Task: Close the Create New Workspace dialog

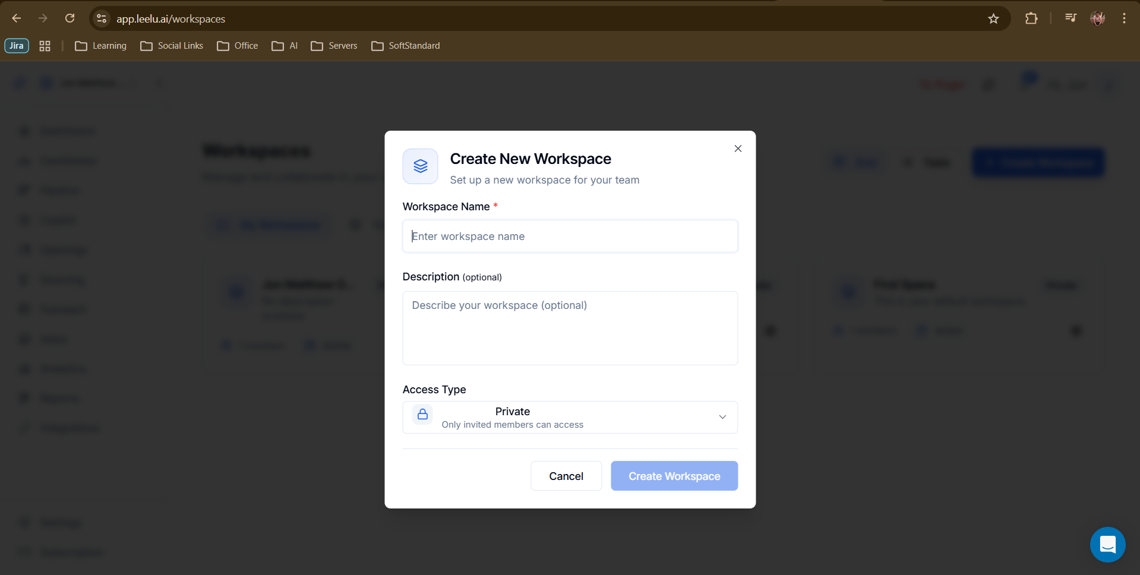Action: pos(738,149)
